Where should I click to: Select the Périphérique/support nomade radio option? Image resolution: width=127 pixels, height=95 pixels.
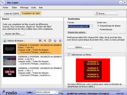98,33
